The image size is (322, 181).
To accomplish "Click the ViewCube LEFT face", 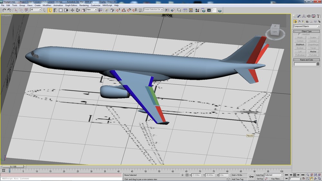I will [x=275, y=32].
